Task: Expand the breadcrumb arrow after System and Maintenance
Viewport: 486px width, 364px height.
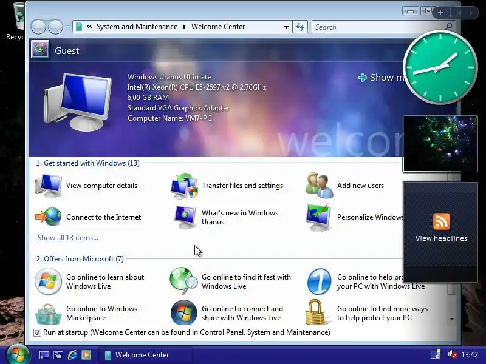Action: click(x=185, y=27)
